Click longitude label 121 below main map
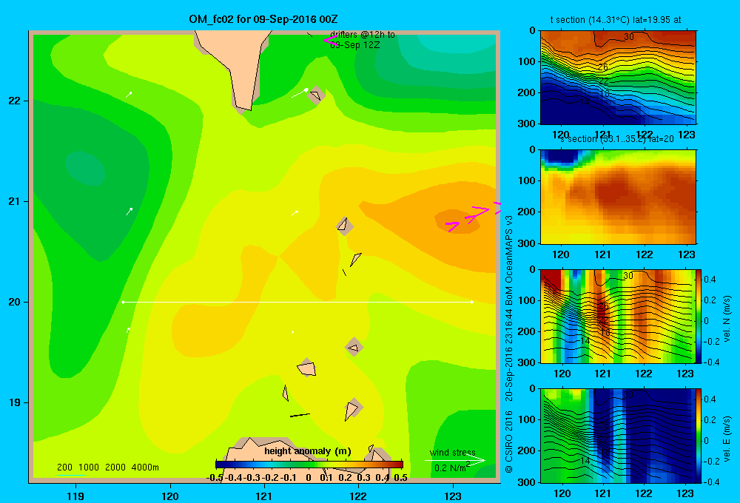The width and height of the screenshot is (740, 503). [x=264, y=496]
